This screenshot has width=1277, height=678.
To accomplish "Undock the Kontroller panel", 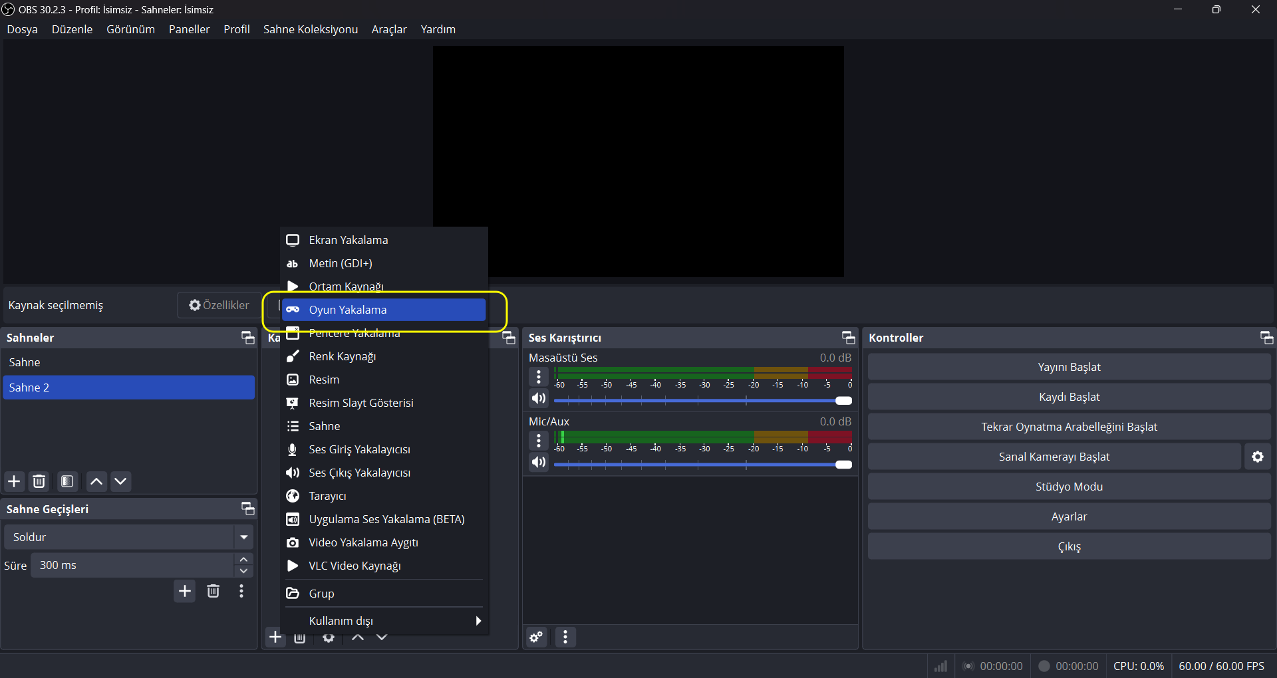I will (1266, 338).
